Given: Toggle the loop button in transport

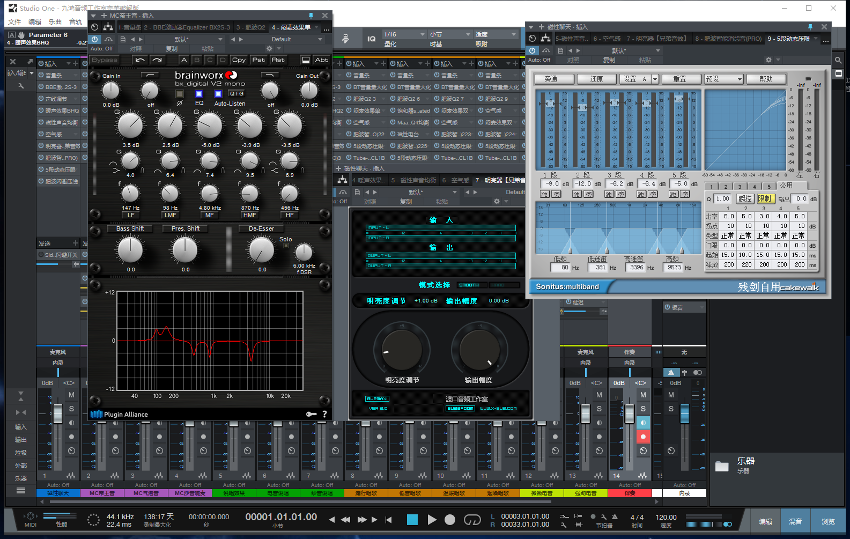Looking at the screenshot, I should tap(472, 520).
